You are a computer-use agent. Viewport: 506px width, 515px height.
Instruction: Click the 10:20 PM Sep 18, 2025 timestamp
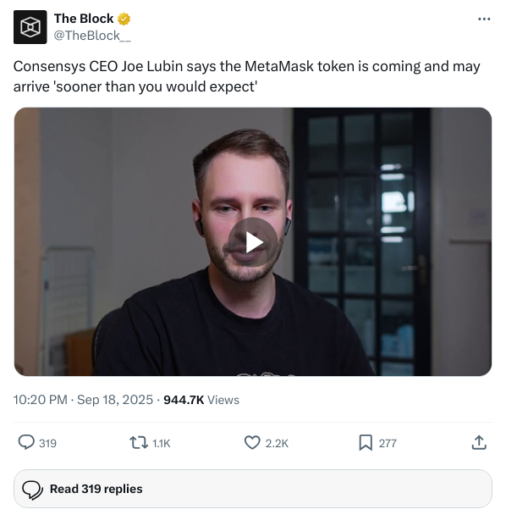[83, 400]
